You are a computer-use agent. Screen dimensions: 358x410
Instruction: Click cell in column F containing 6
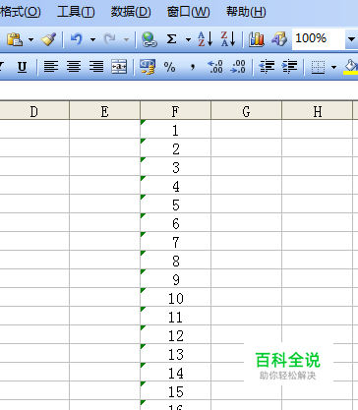(x=175, y=222)
